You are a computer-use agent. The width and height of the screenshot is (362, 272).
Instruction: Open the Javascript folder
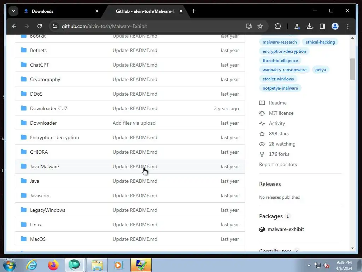(x=40, y=195)
